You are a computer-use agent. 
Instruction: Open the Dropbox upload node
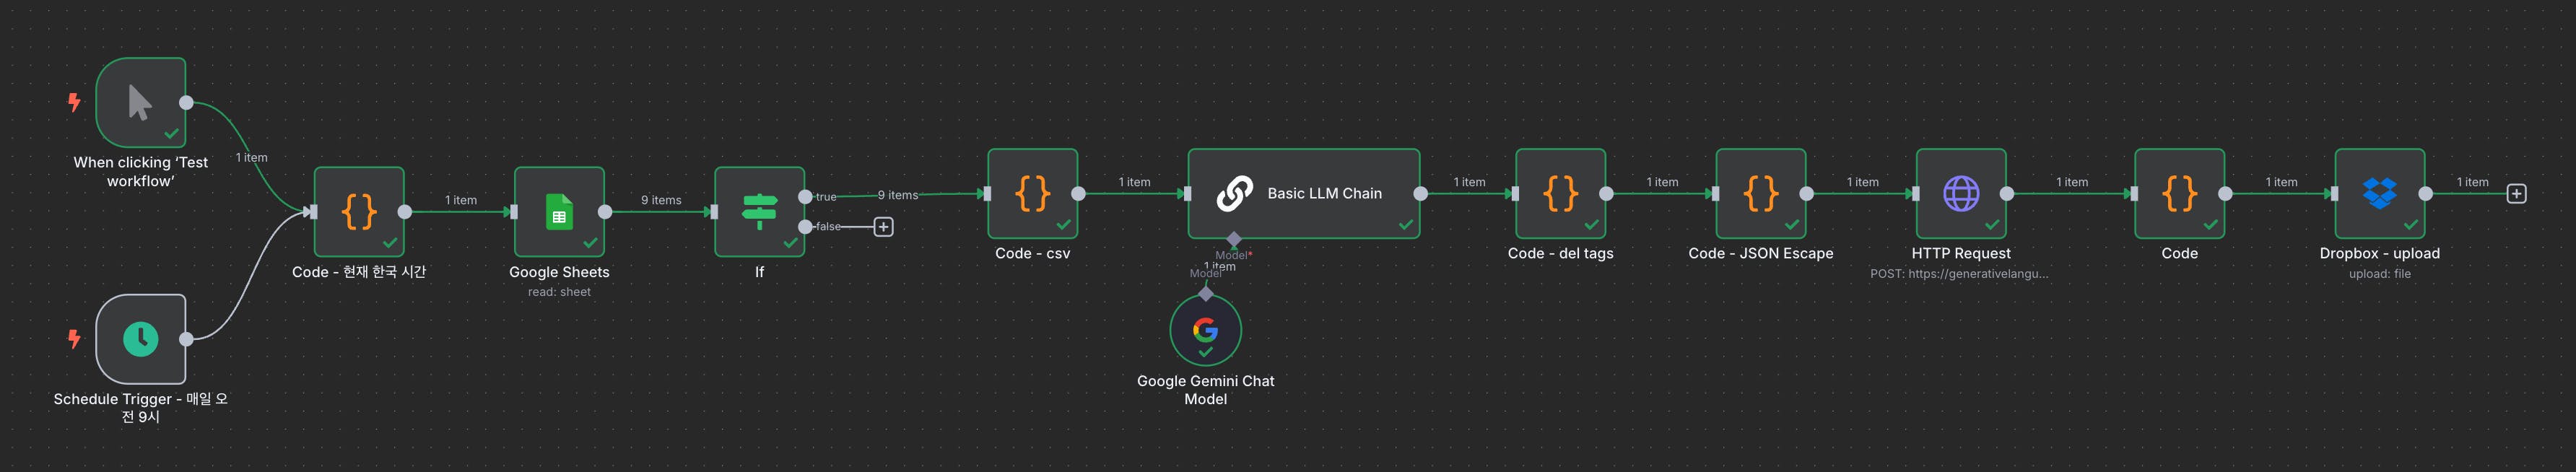coord(2379,194)
